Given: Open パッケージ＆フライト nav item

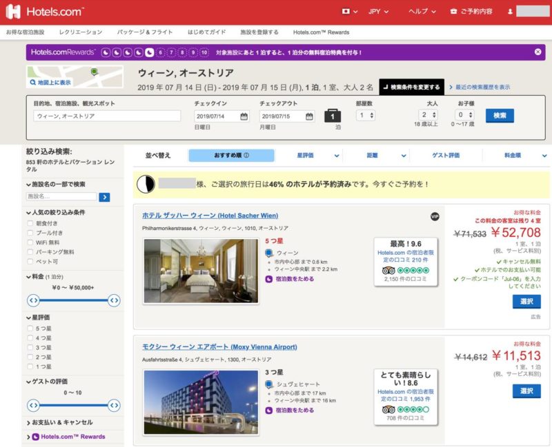Looking at the screenshot, I should tap(145, 32).
